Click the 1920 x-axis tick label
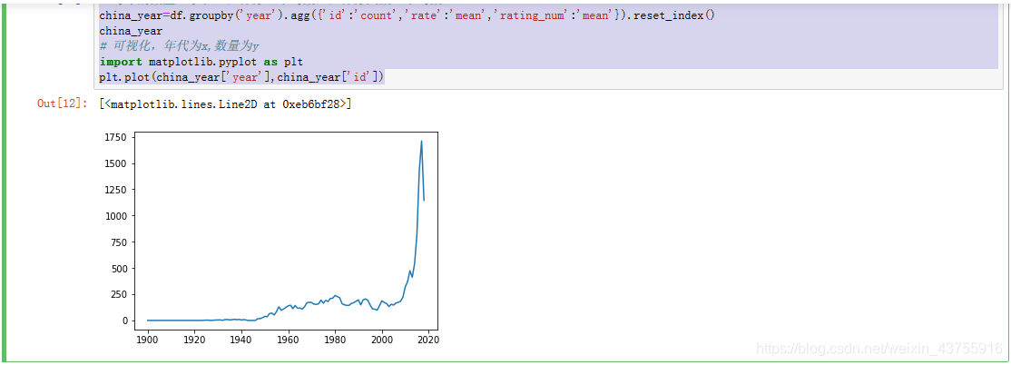 pyautogui.click(x=194, y=339)
